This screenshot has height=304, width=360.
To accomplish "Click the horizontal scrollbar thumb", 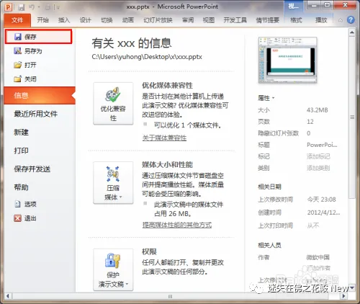I will pos(170,296).
